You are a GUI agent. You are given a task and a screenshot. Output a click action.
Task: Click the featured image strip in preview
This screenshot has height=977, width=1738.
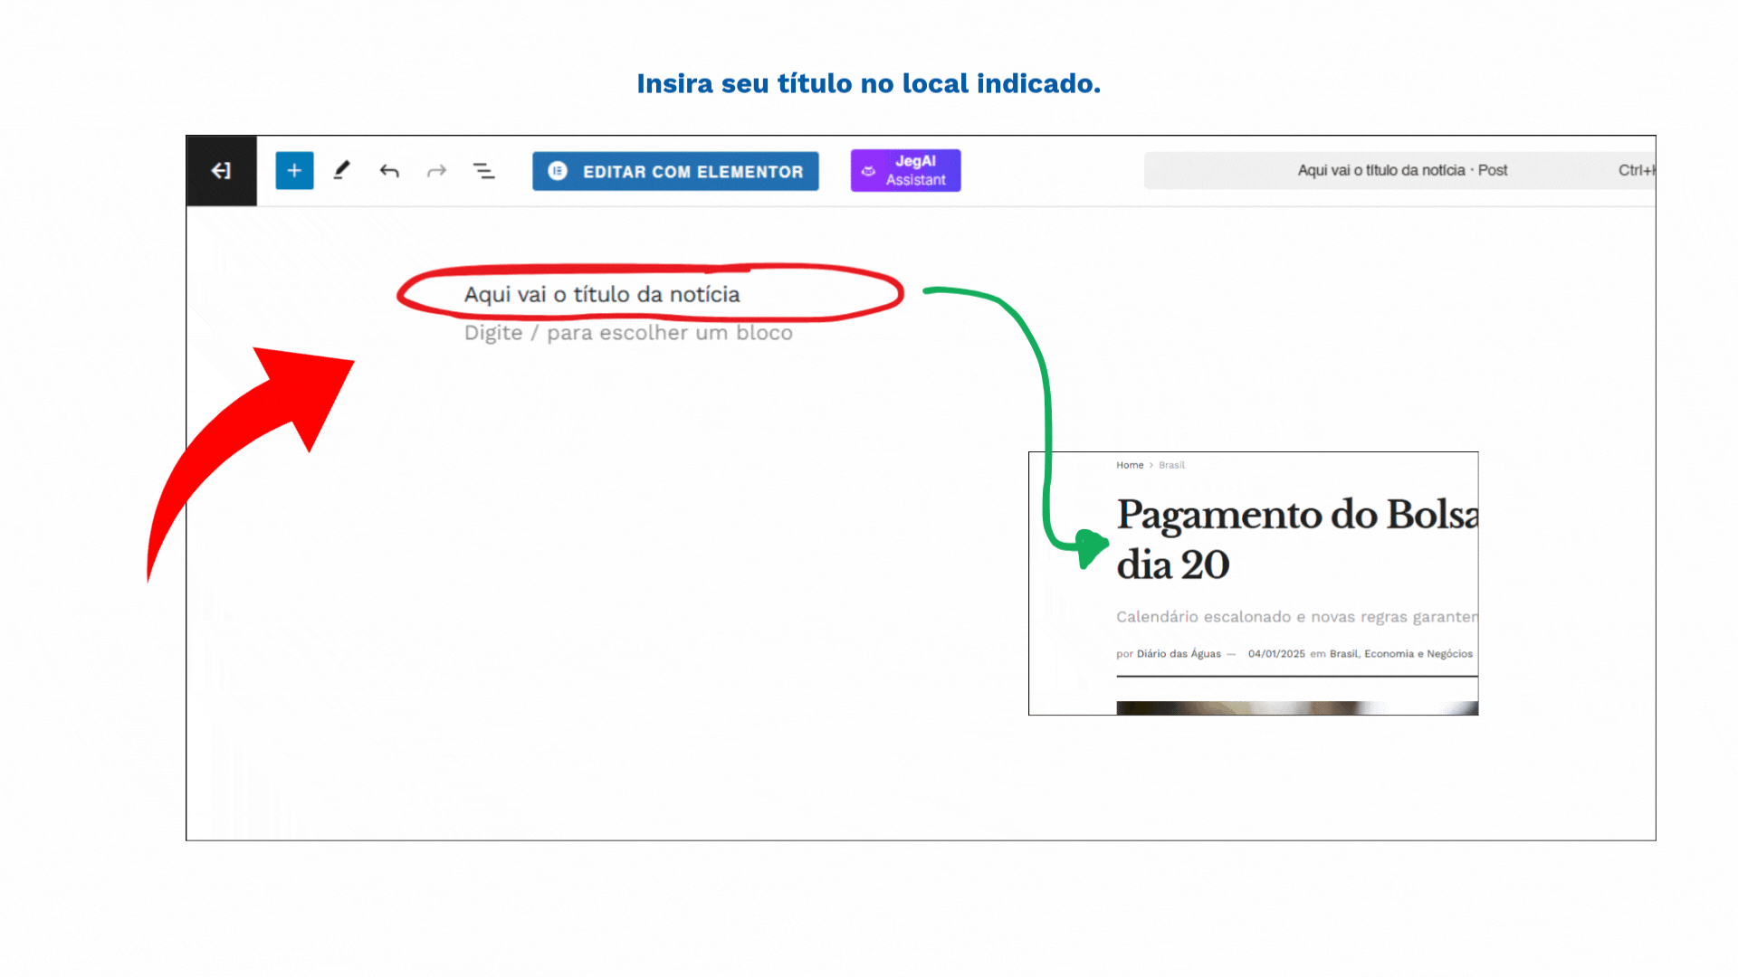(x=1296, y=708)
